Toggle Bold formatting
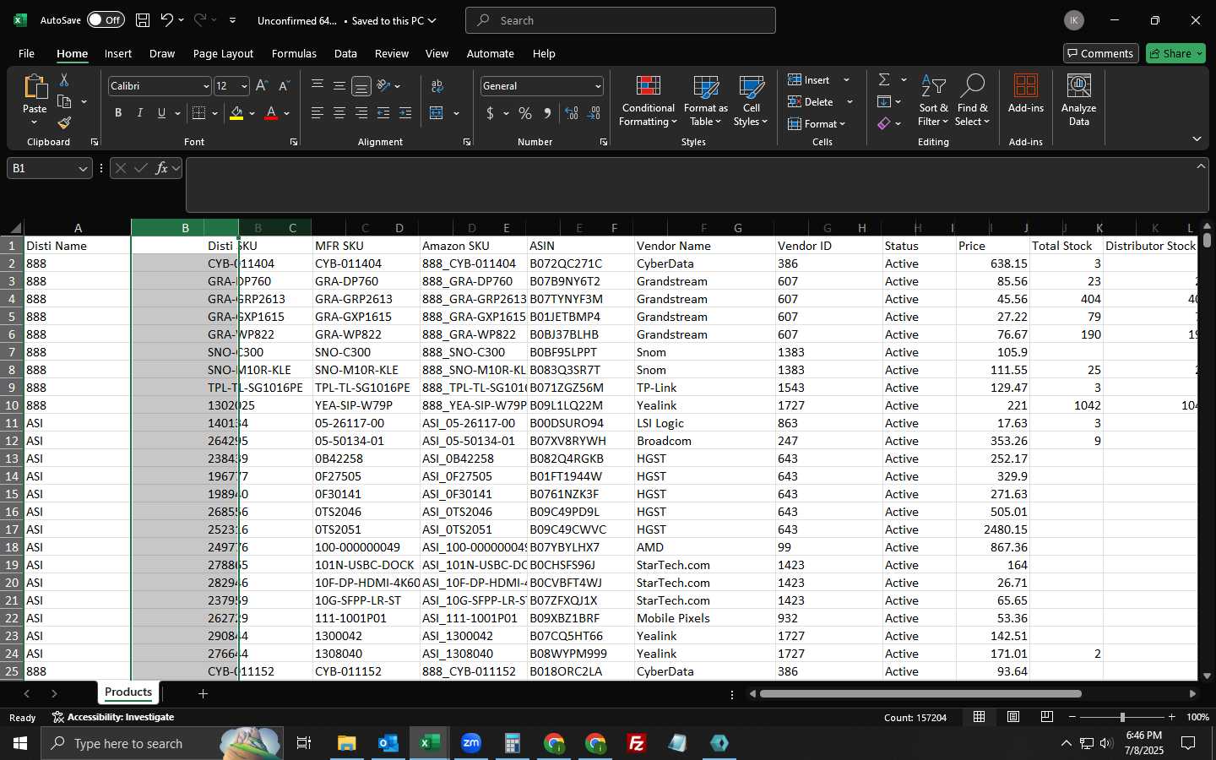Image resolution: width=1216 pixels, height=760 pixels. point(118,113)
